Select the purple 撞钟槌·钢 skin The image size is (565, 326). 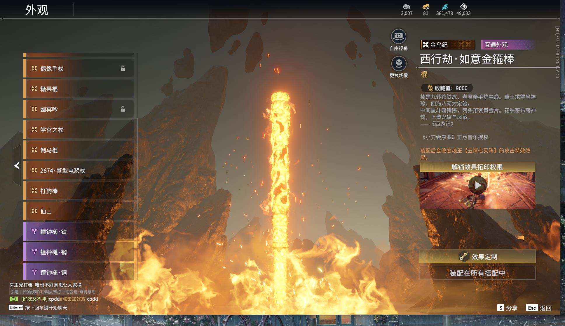click(79, 252)
